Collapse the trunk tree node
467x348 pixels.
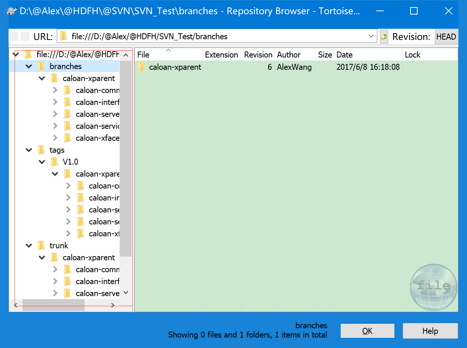coord(29,246)
